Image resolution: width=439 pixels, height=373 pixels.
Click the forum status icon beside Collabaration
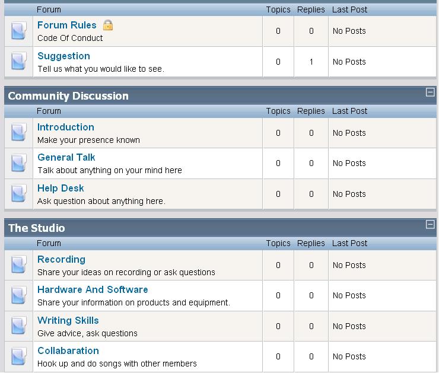point(19,356)
